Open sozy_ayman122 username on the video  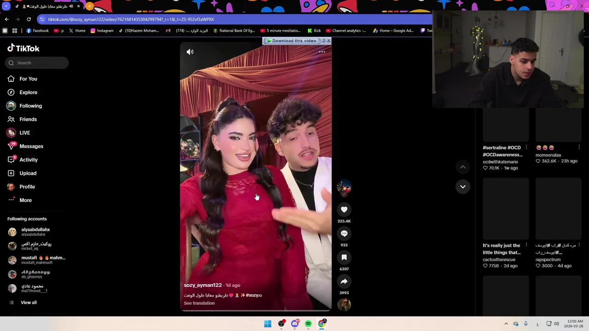tap(203, 285)
